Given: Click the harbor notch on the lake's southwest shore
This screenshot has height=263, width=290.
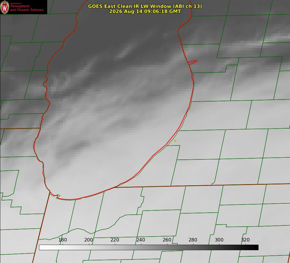Looking at the screenshot, I should tap(57, 196).
